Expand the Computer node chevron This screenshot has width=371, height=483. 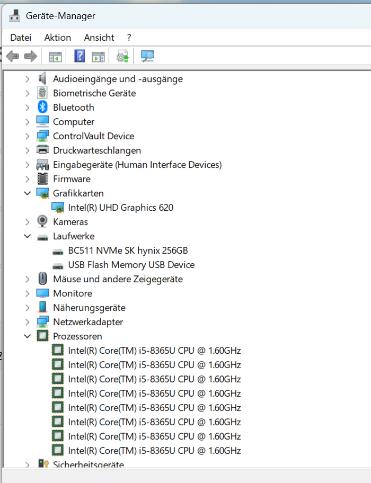pos(28,122)
